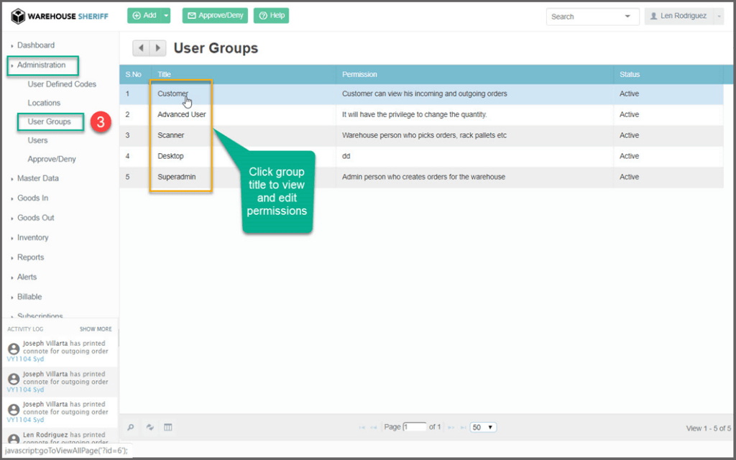Open the Search box dropdown arrow
This screenshot has width=736, height=460.
(x=627, y=17)
